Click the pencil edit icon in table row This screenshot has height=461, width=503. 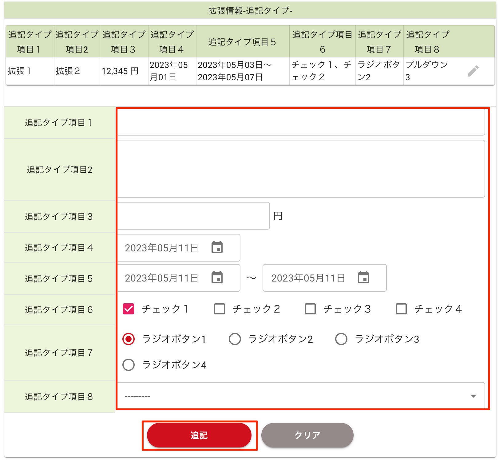click(473, 71)
